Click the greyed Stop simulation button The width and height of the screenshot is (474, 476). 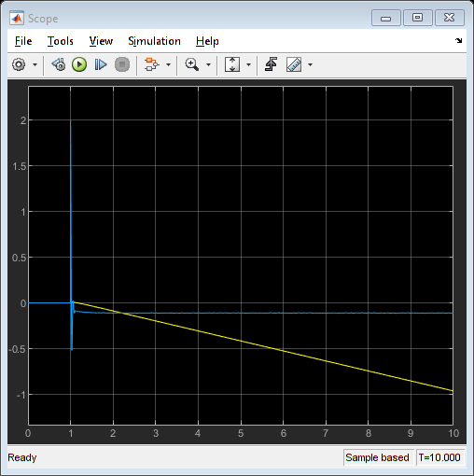tap(122, 64)
